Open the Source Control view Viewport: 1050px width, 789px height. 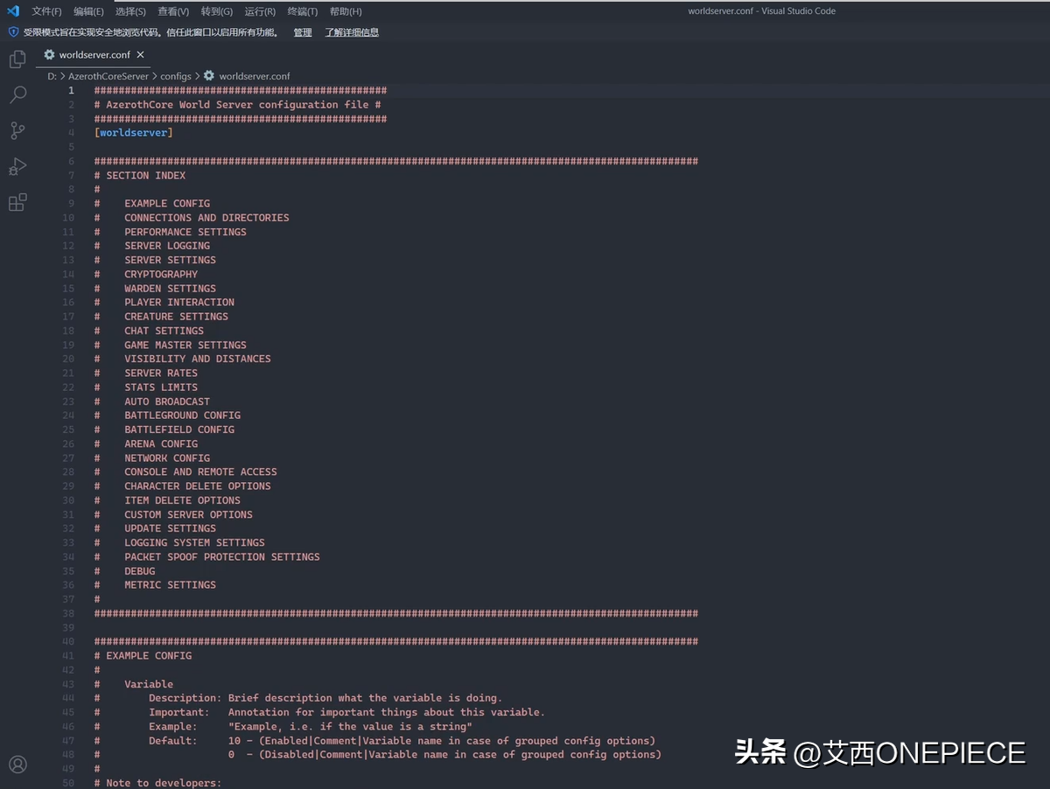pos(17,131)
